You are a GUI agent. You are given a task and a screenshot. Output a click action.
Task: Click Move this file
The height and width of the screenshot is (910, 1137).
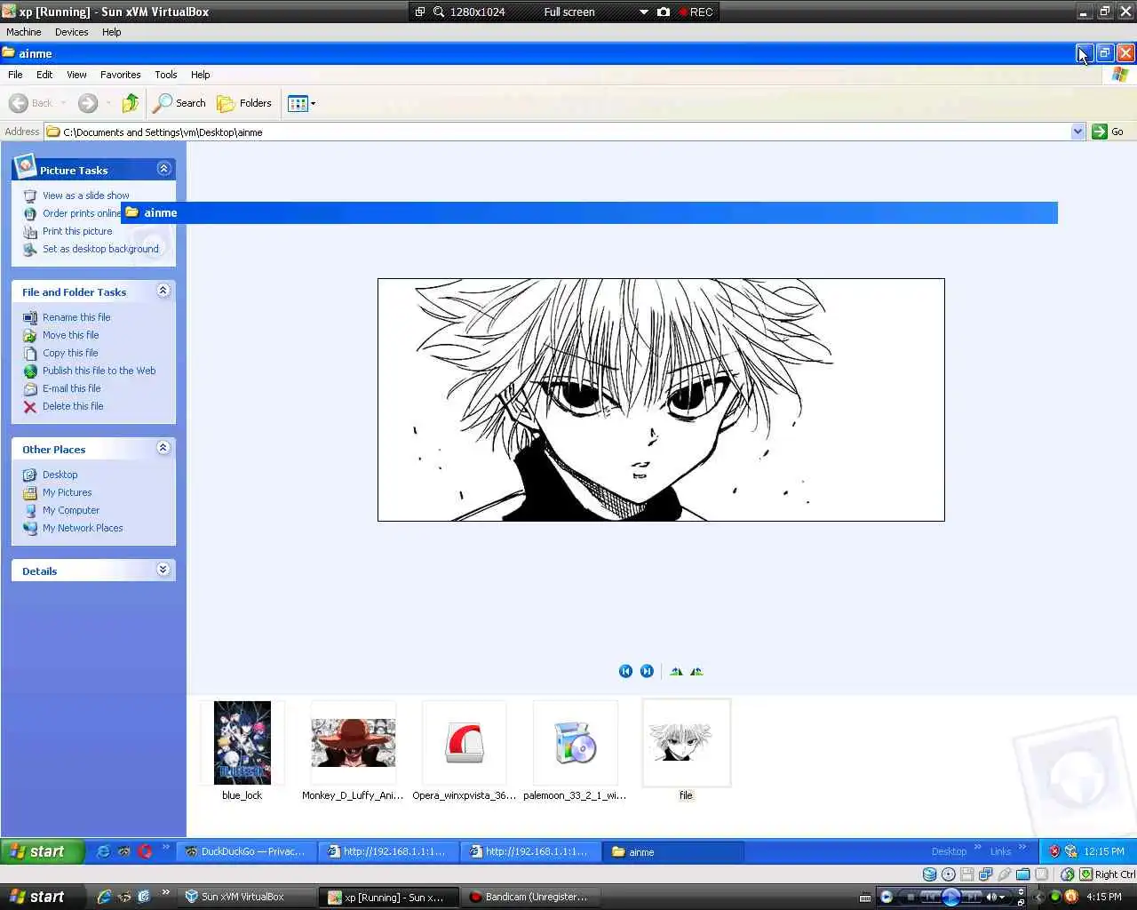point(70,335)
